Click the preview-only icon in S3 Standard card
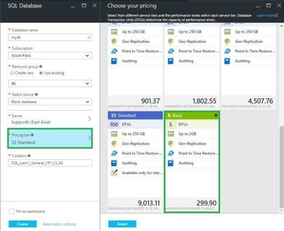The height and width of the screenshot is (231, 284). [114, 173]
